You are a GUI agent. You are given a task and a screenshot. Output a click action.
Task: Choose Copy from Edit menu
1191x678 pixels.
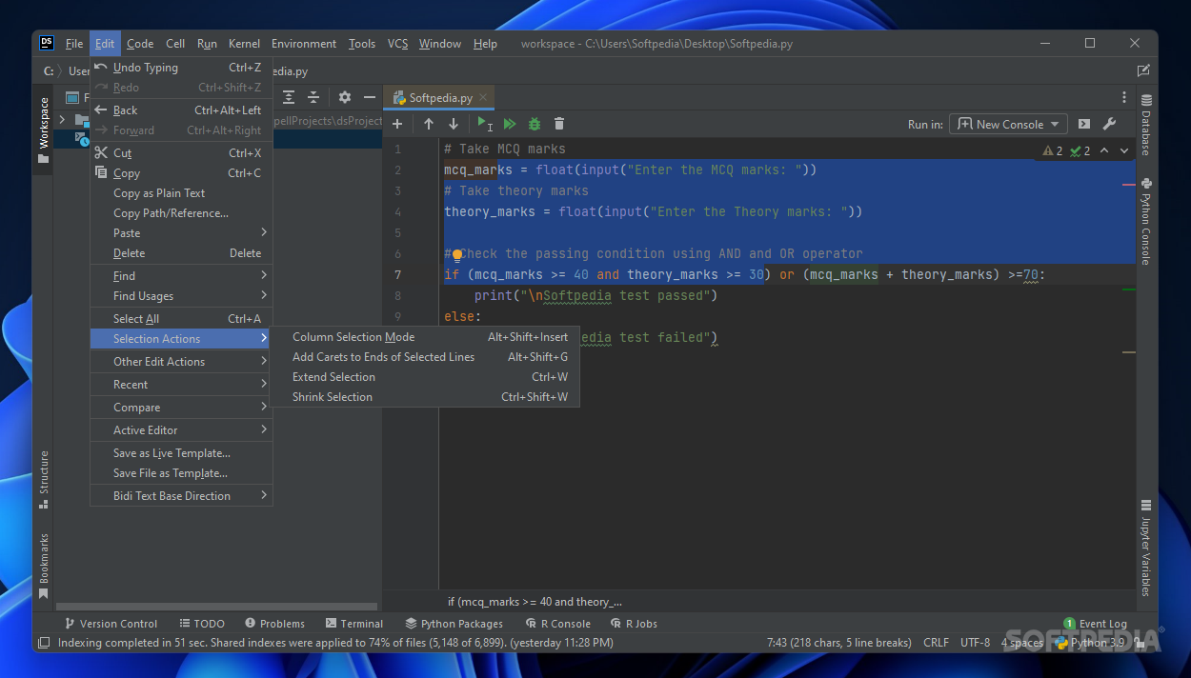pos(181,173)
